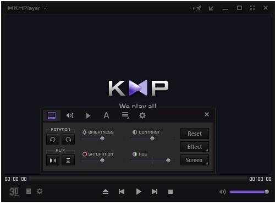Click the eject/open file button

106,192
